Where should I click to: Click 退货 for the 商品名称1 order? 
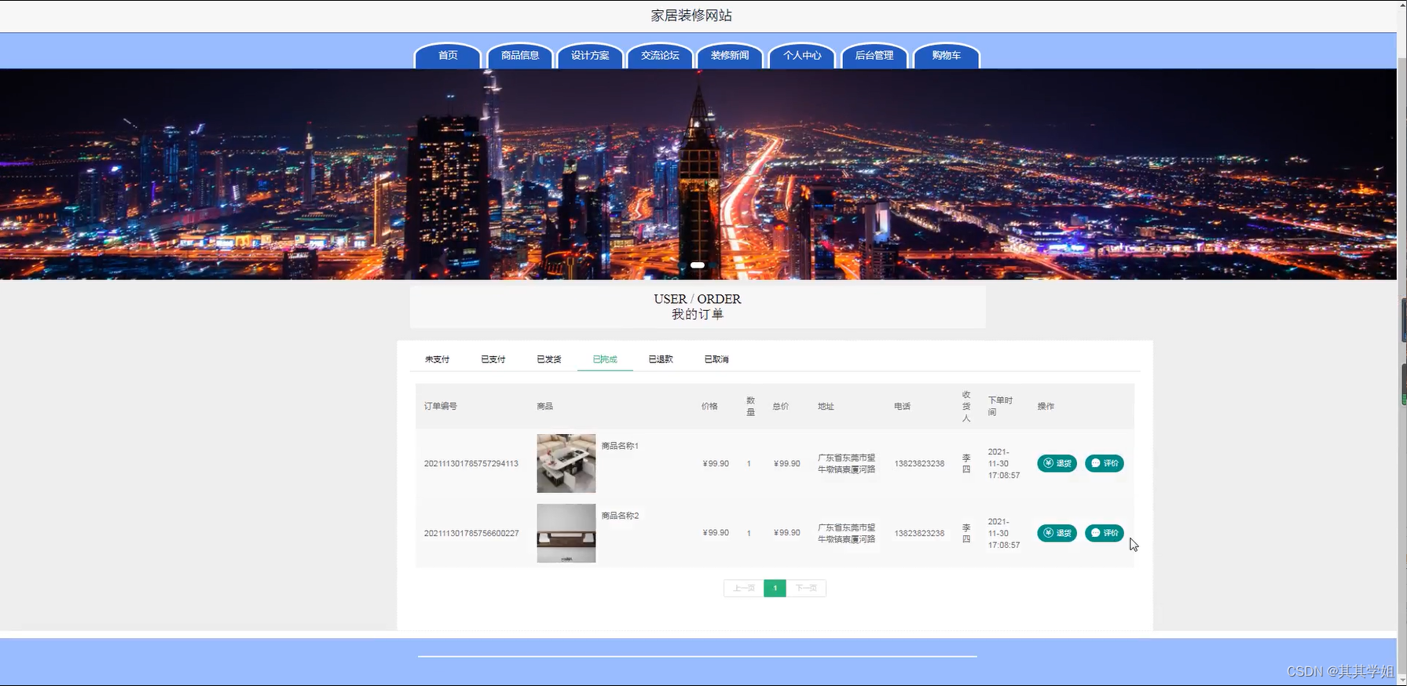1057,463
